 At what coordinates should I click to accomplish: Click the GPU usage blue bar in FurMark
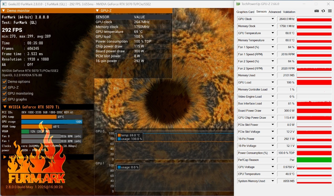coord(52,122)
